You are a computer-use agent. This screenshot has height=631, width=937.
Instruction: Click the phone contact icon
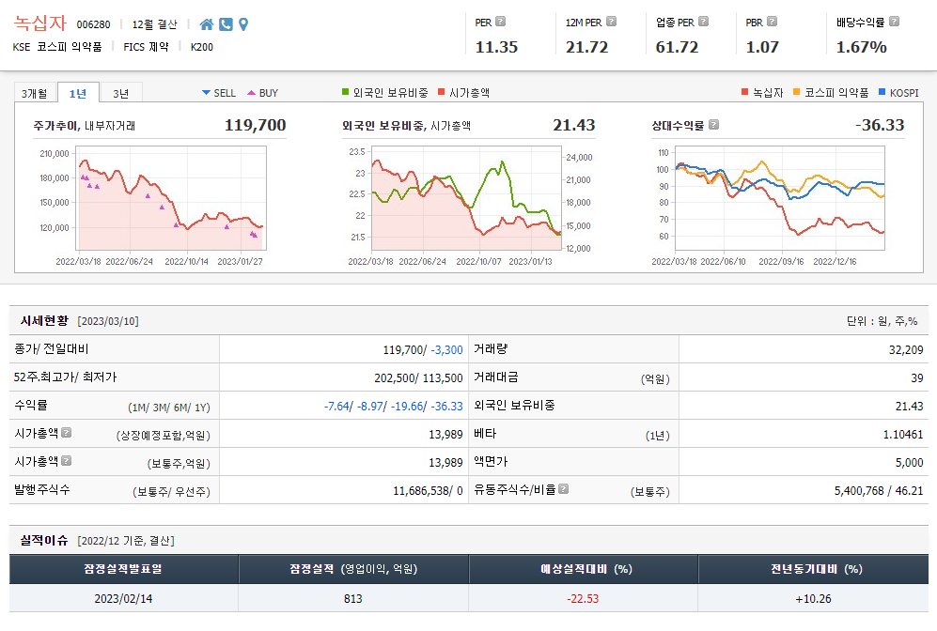tap(226, 24)
